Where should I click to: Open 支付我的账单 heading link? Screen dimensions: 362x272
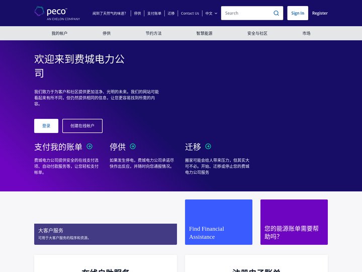tap(58, 147)
